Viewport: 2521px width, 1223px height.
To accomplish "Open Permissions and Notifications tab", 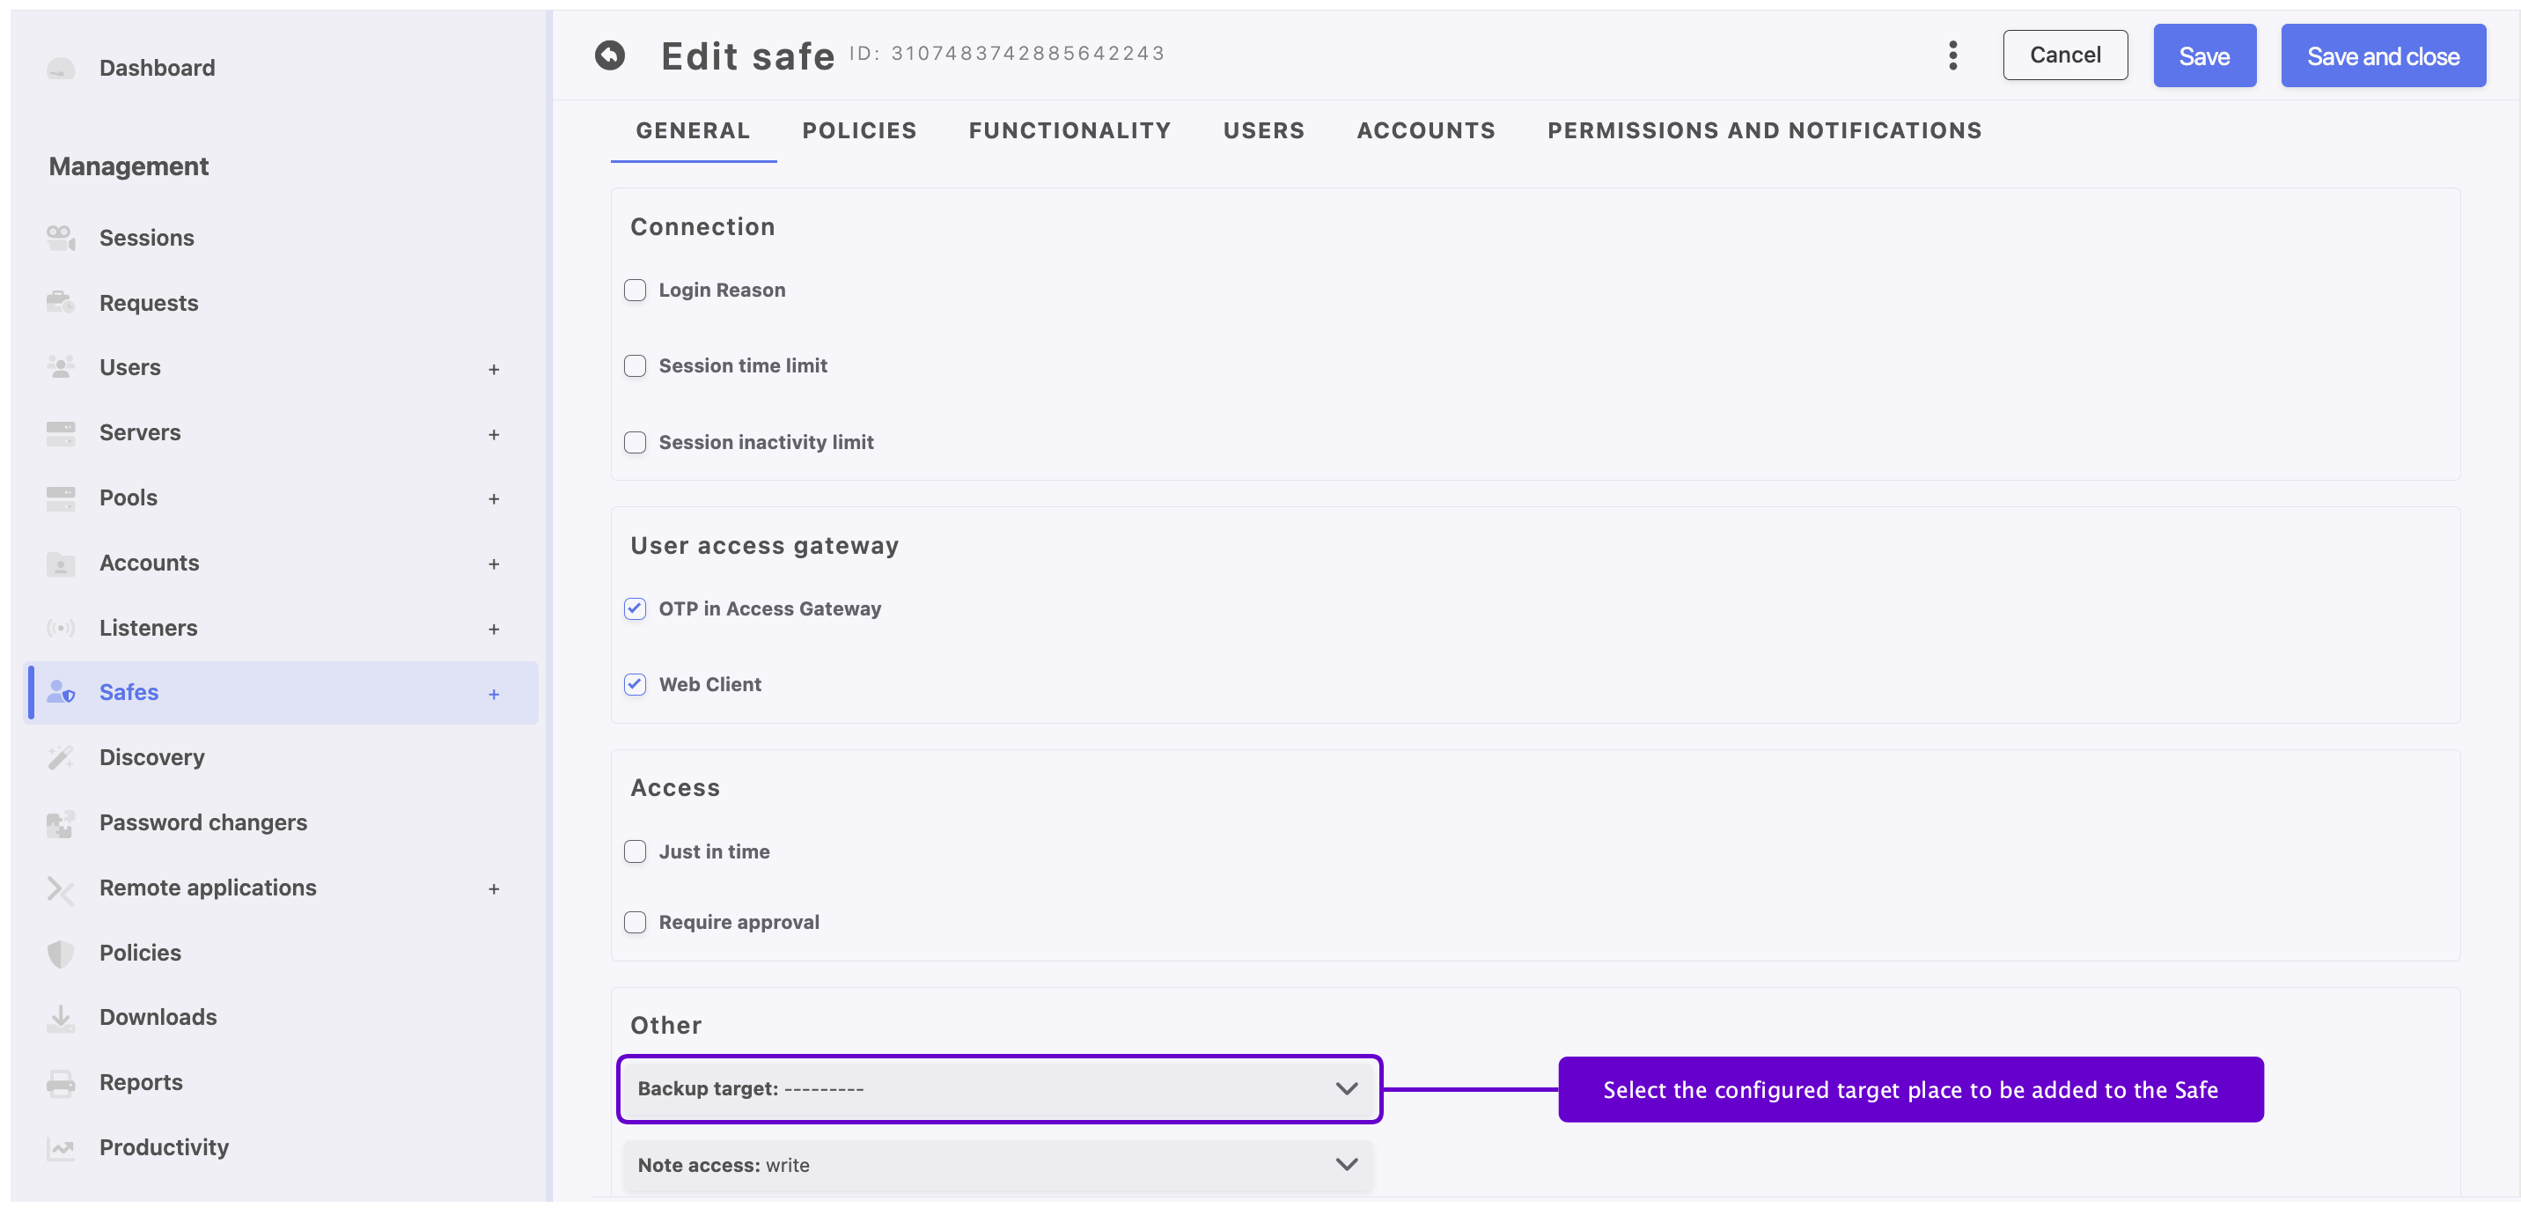I will pyautogui.click(x=1765, y=130).
